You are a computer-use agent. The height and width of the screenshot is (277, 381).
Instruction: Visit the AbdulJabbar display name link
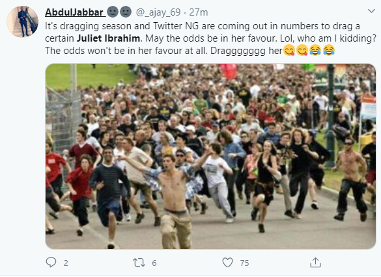[74, 12]
